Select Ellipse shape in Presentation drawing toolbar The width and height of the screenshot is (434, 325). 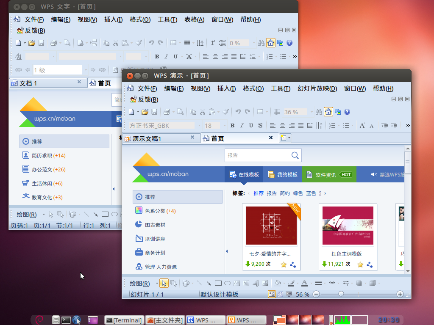point(228,283)
